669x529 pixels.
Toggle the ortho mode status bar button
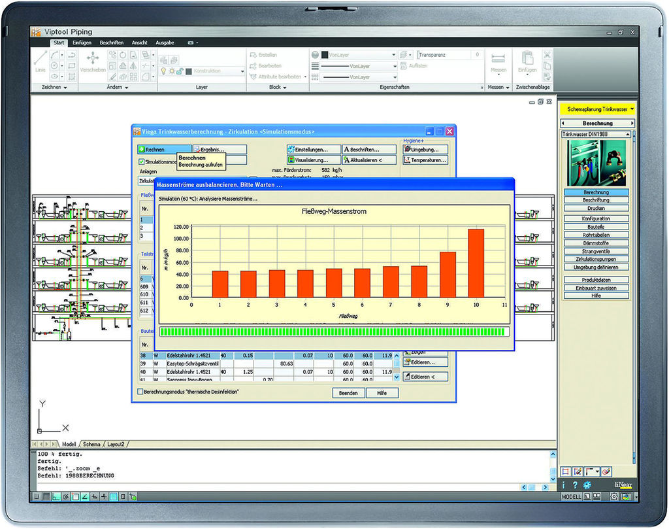pyautogui.click(x=56, y=496)
